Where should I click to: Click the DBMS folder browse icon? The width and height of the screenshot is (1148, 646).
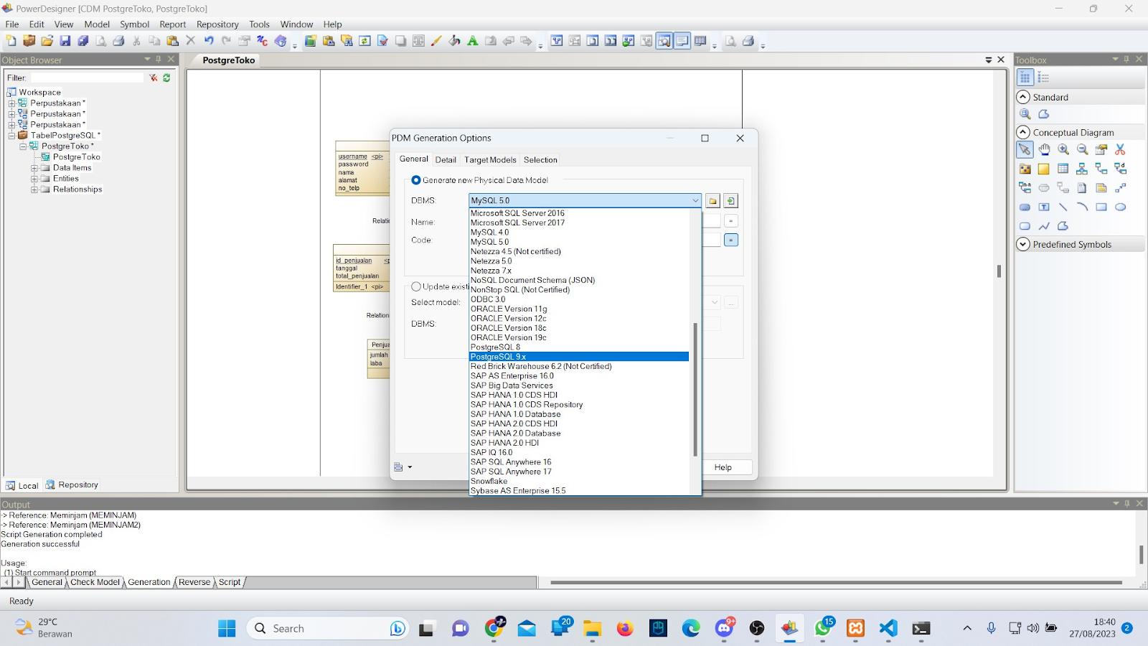[712, 201]
